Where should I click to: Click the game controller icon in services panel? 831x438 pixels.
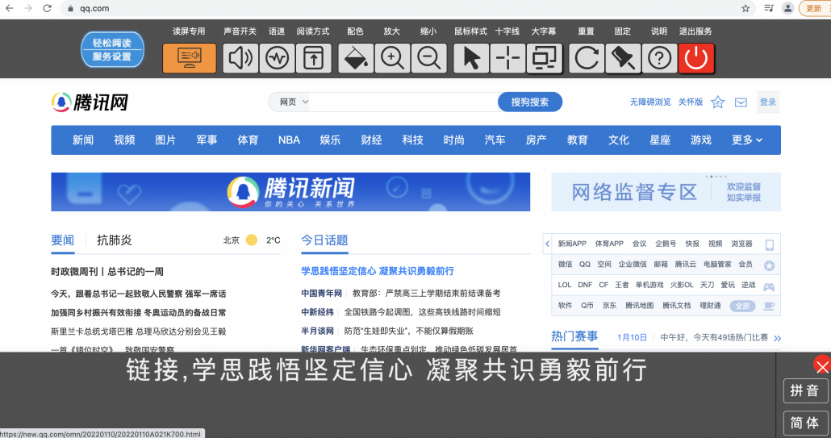click(x=769, y=286)
